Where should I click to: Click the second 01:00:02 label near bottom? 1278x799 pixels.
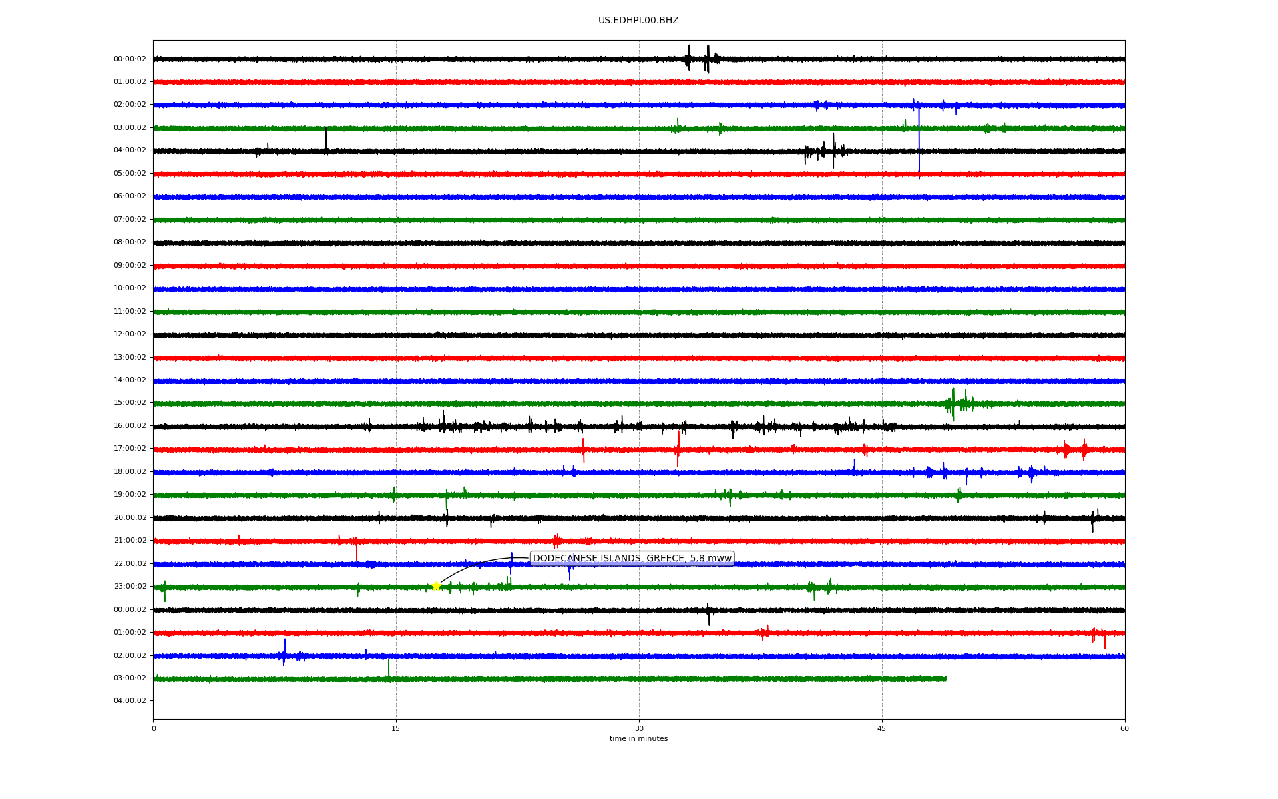[x=130, y=633]
